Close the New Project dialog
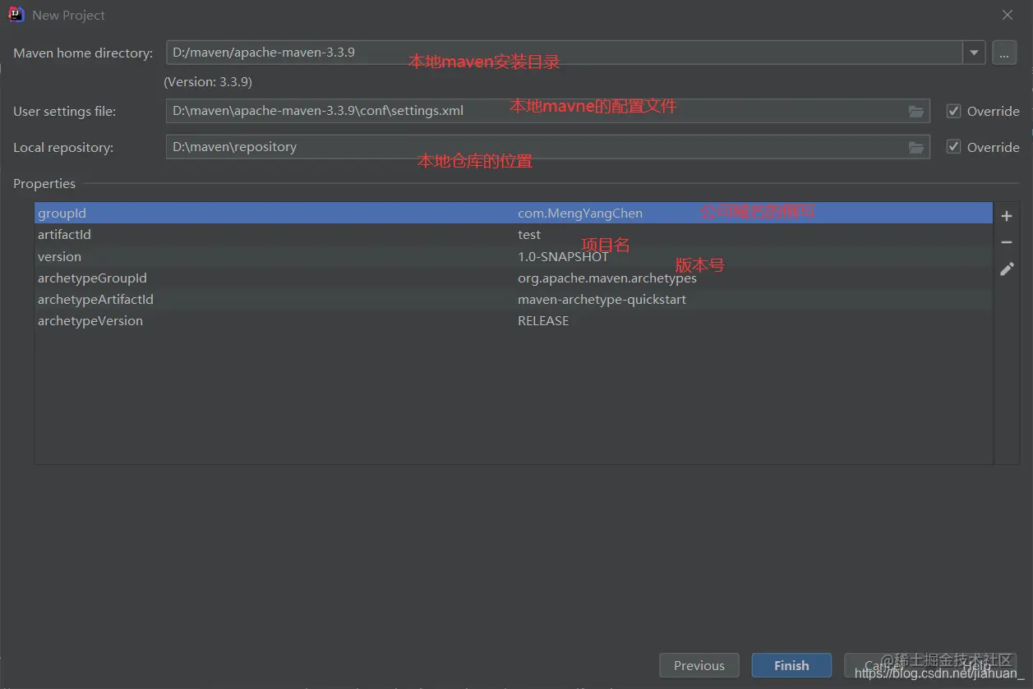This screenshot has width=1033, height=689. (x=1008, y=15)
